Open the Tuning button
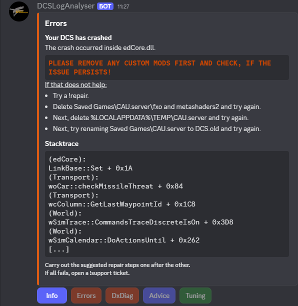Image resolution: width=298 pixels, height=306 pixels. [195, 295]
